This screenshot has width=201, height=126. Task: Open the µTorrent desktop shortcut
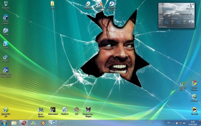click(194, 98)
